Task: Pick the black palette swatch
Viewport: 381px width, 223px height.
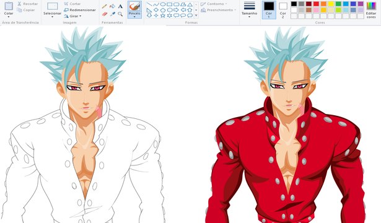Action: [294, 4]
